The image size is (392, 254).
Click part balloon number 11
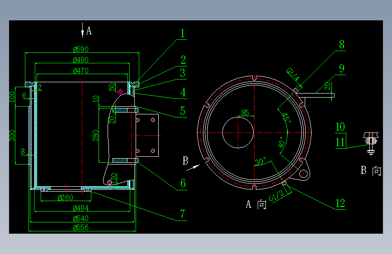(340, 142)
